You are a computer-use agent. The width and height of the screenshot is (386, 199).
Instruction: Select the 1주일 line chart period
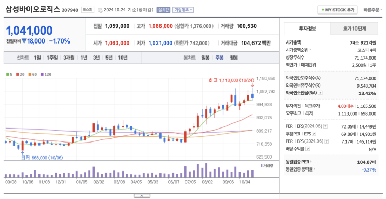[x=52, y=58]
